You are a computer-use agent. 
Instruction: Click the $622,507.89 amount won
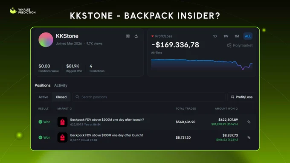click(x=228, y=120)
